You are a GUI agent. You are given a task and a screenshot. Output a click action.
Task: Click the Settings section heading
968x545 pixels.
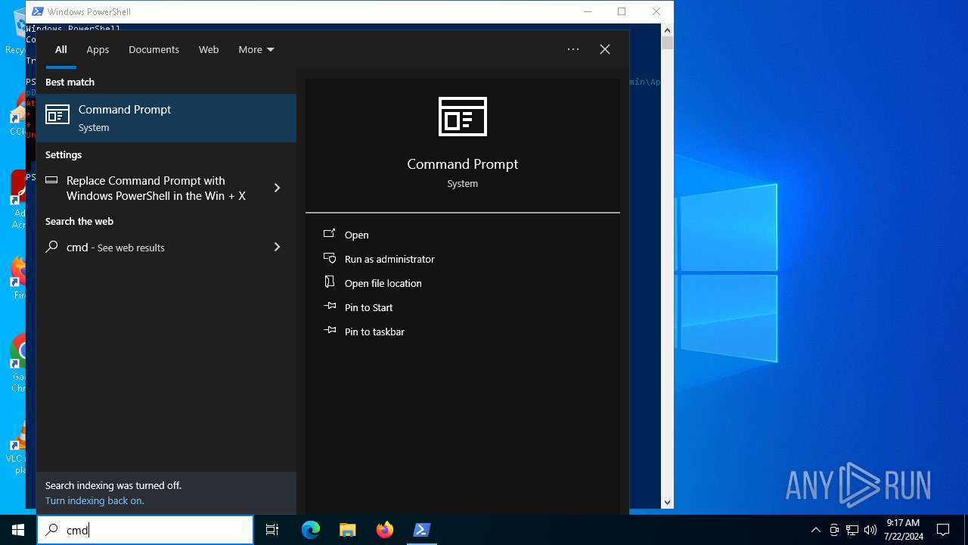[64, 154]
